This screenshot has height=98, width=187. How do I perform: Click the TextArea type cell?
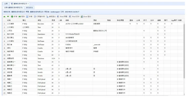pos(44,59)
